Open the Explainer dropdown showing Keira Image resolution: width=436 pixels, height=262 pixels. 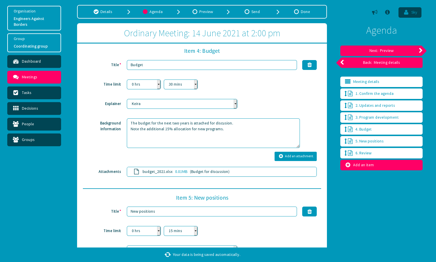point(182,104)
